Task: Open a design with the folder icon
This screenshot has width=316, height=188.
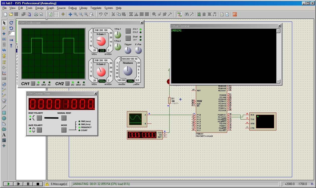Action: (x=11, y=14)
